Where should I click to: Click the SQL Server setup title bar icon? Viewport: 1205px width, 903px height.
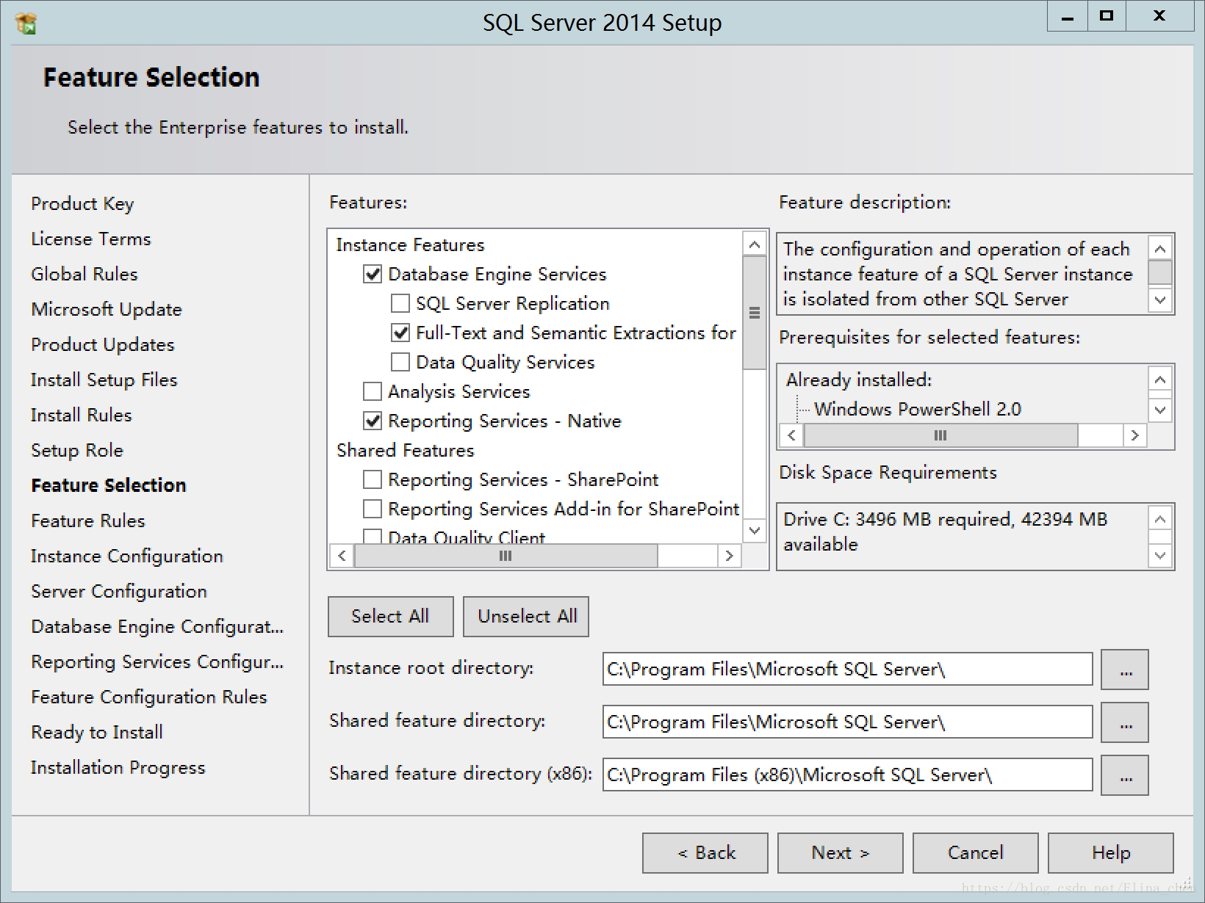26,23
